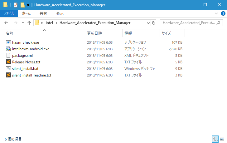Expand the recent locations dropdown
Screen dimensions: 227x143
click(23, 23)
